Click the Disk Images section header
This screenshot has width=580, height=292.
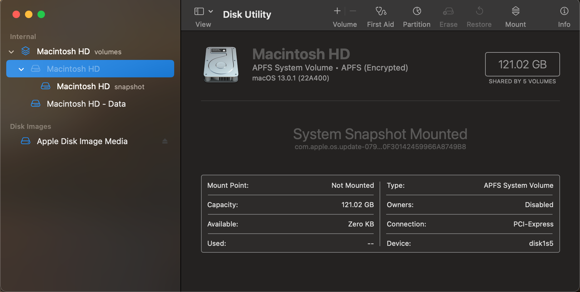click(x=30, y=126)
